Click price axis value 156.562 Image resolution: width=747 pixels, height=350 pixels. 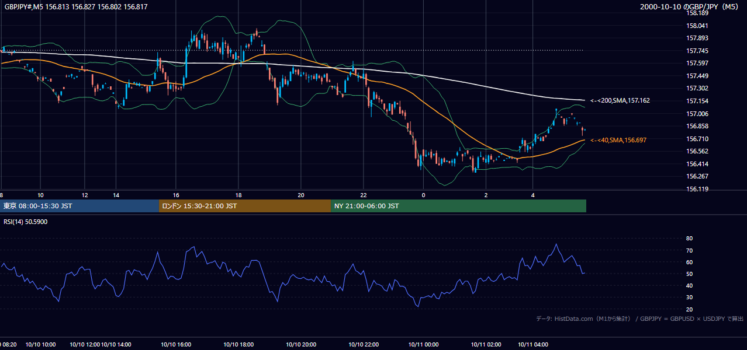(697, 151)
